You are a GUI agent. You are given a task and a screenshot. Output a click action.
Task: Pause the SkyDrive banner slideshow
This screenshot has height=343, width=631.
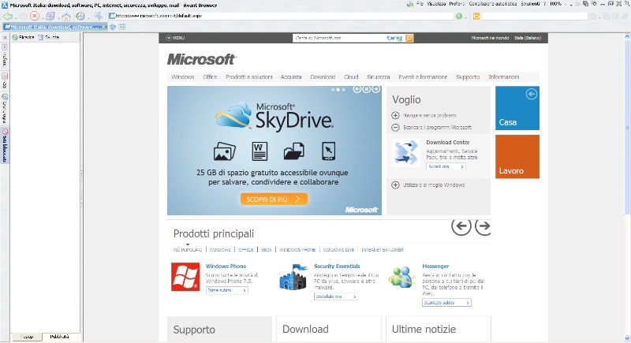coord(367,89)
